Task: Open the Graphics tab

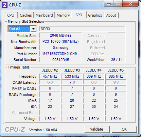Action: pos(95,15)
